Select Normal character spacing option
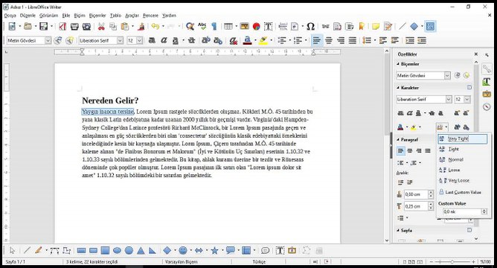This screenshot has width=497, height=268. pyautogui.click(x=463, y=159)
